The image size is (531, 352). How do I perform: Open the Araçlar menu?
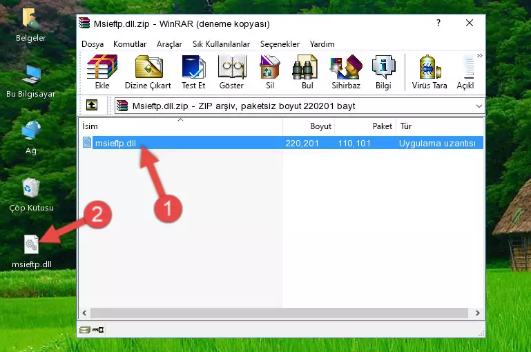(169, 44)
